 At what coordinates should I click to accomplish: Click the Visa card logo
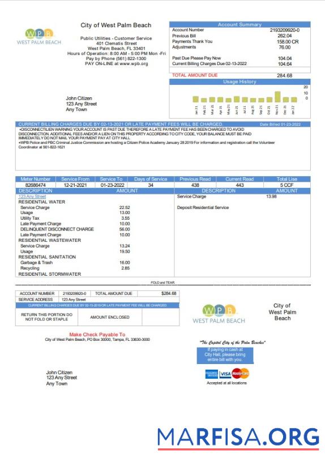[x=225, y=374]
